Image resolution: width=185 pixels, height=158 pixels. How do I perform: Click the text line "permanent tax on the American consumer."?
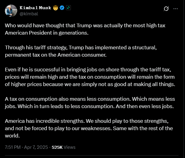(52, 55)
